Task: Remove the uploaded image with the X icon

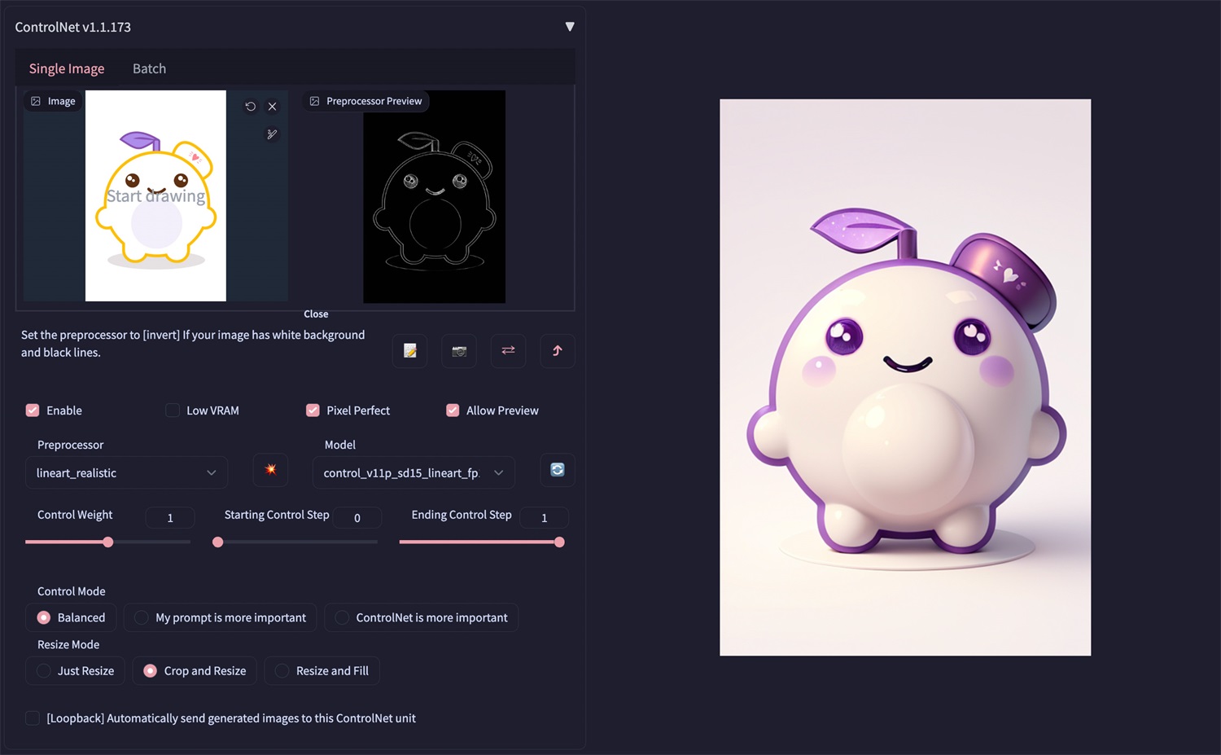Action: [x=273, y=107]
